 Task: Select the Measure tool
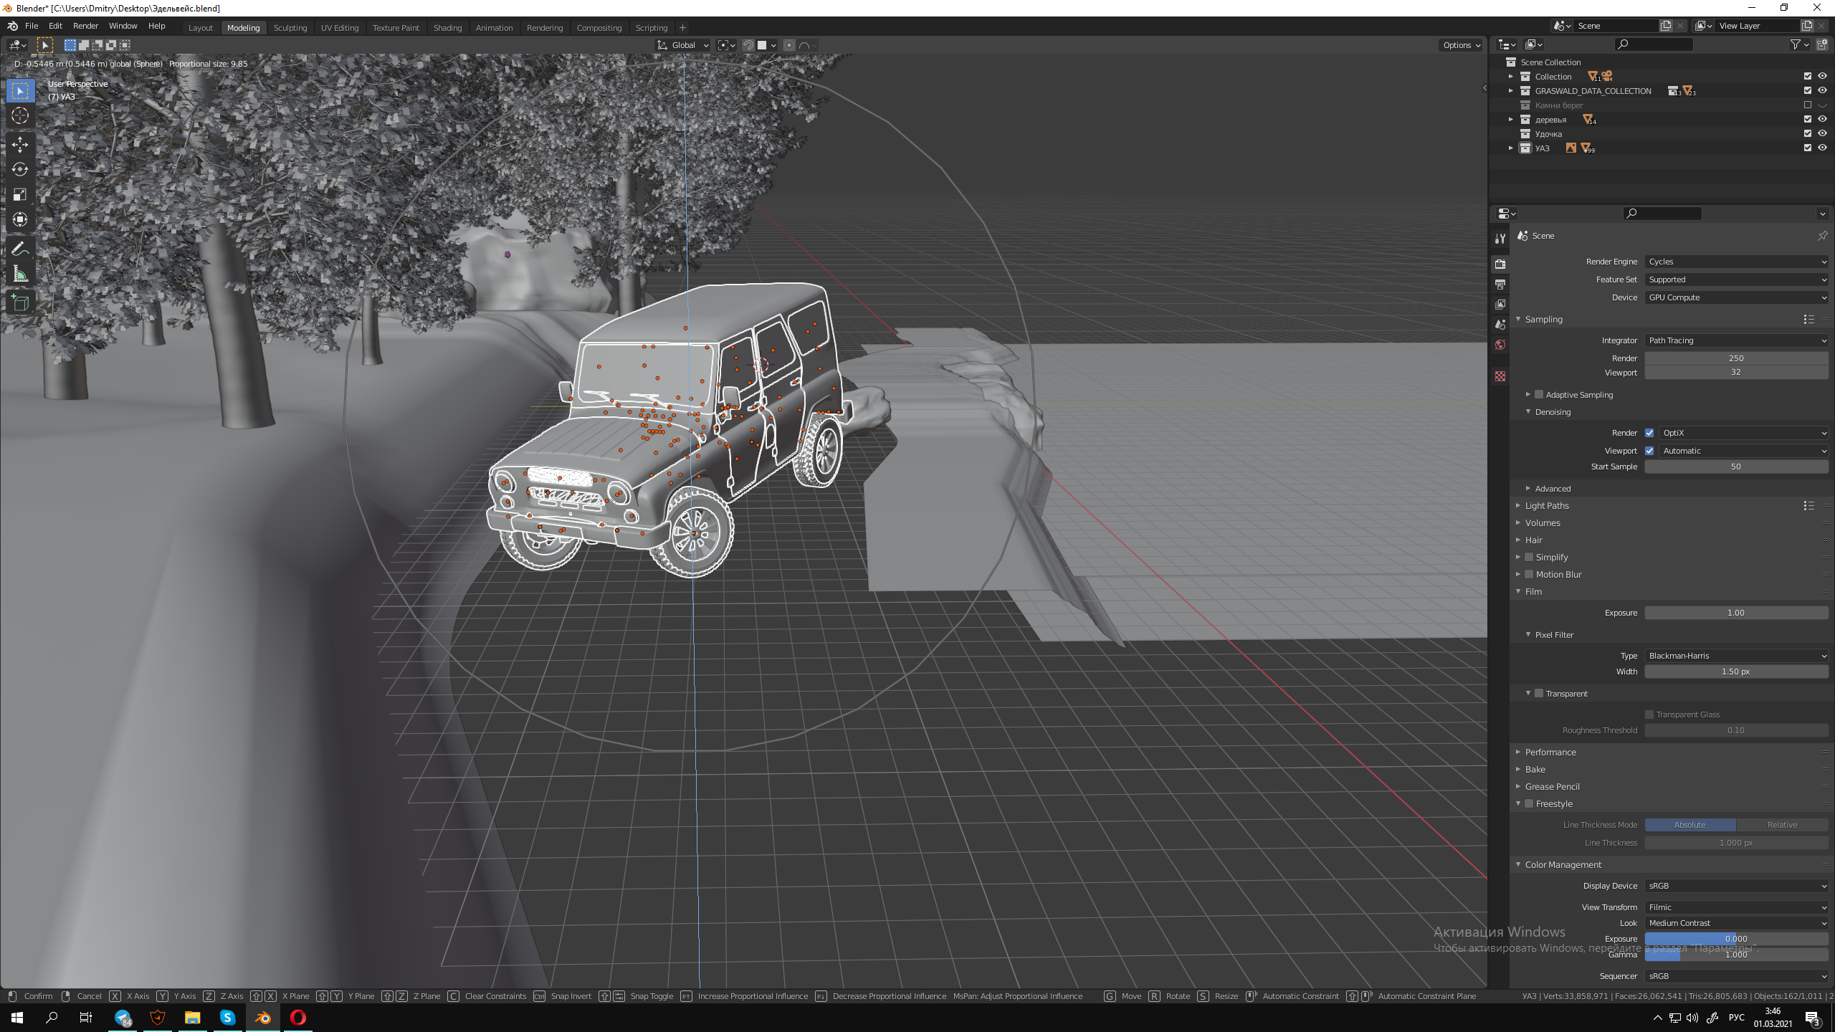click(x=20, y=274)
